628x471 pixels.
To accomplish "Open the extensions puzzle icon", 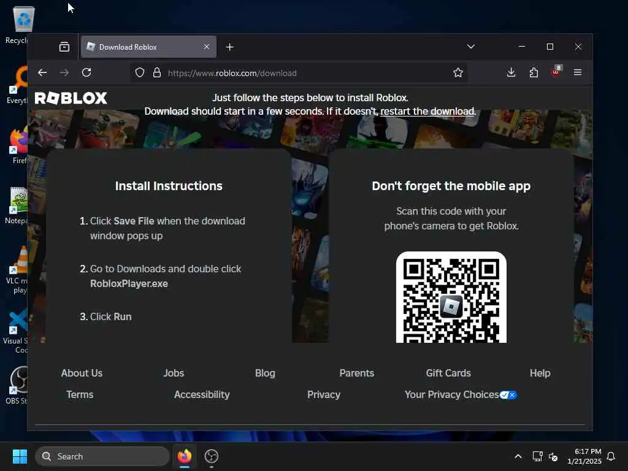I will pos(534,72).
